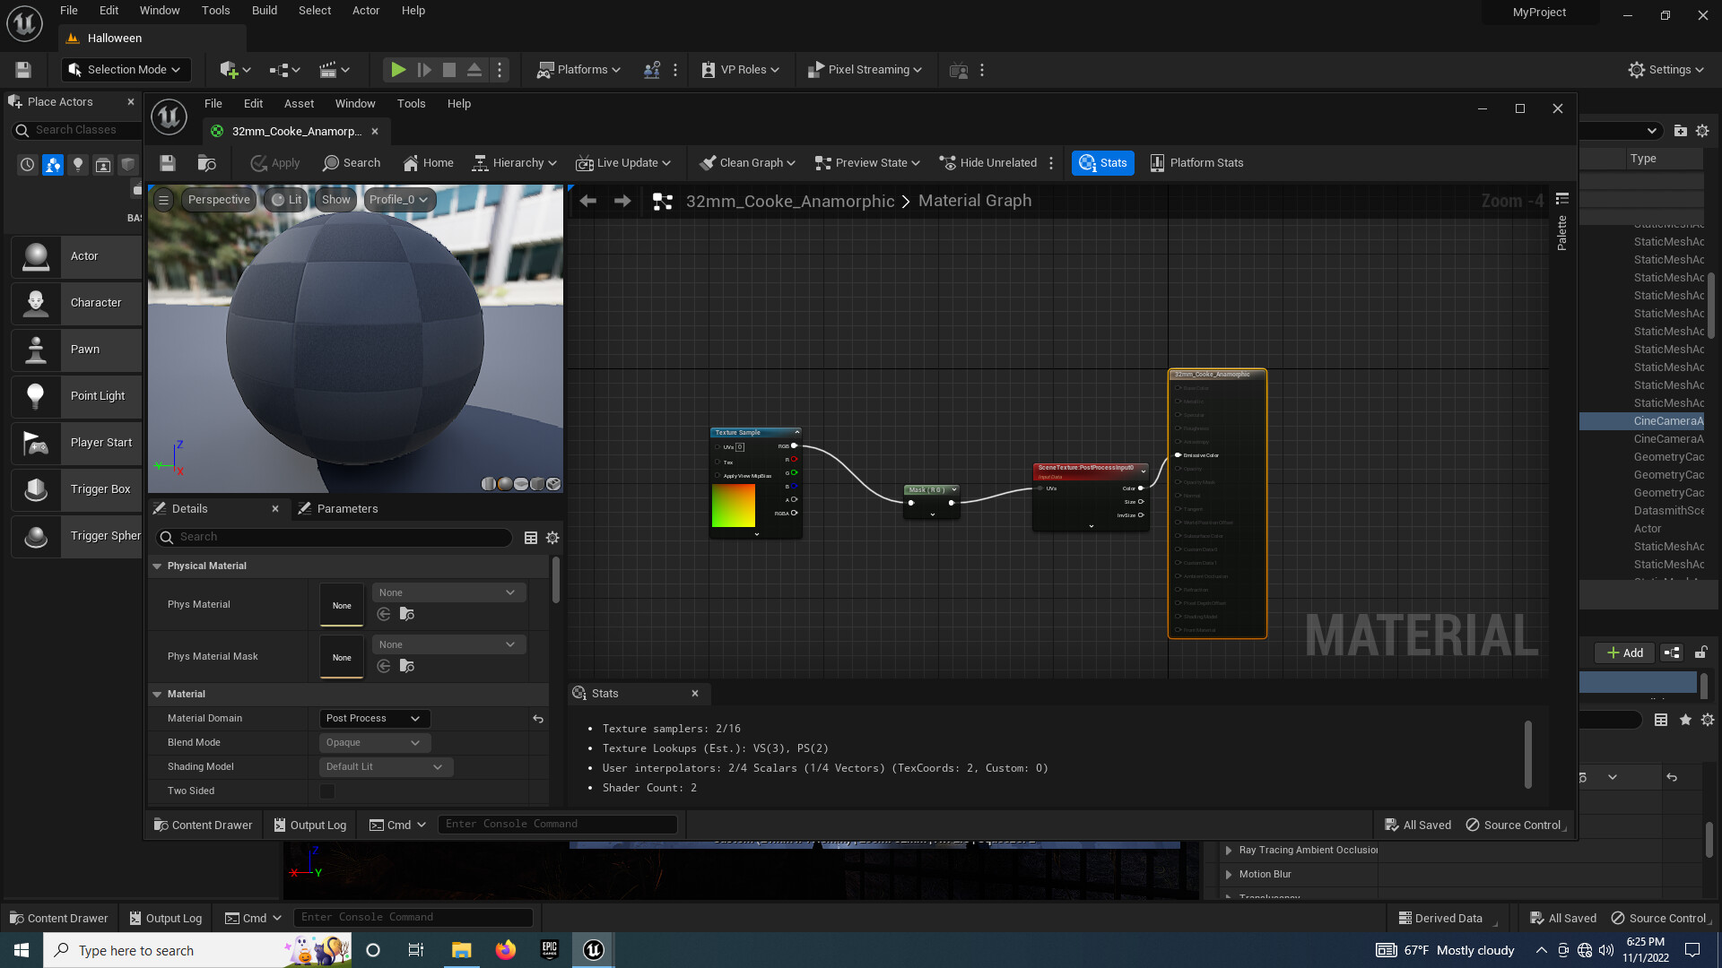Open the Asset menu
1722x968 pixels.
(x=299, y=104)
